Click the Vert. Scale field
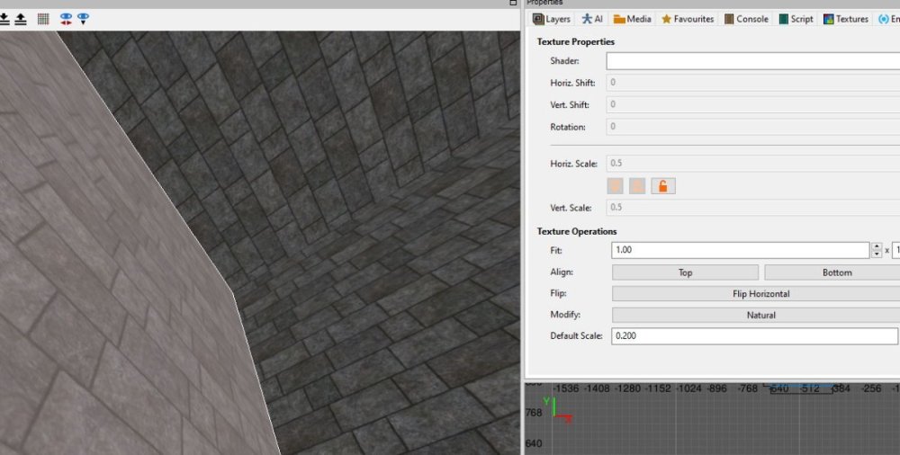Viewport: 900px width, 455px height. point(753,207)
